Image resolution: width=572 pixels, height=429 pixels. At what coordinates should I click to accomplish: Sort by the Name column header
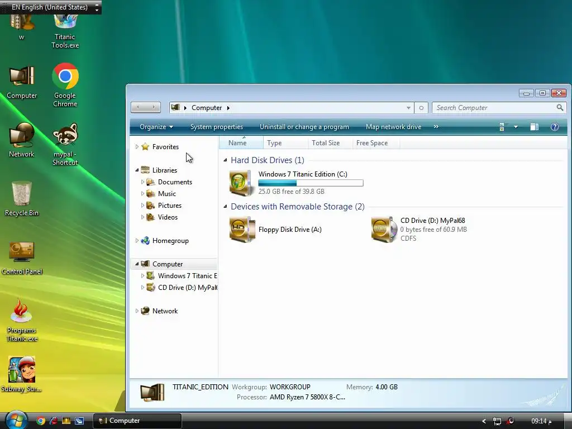pyautogui.click(x=241, y=143)
